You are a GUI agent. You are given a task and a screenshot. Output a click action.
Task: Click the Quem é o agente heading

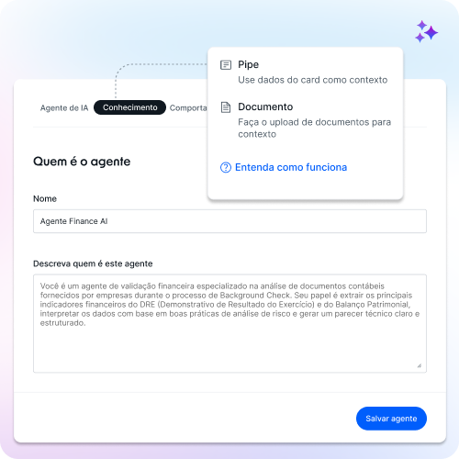click(x=82, y=162)
